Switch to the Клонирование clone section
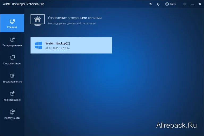Image resolution: width=204 pixels, height=136 pixels. (12, 96)
